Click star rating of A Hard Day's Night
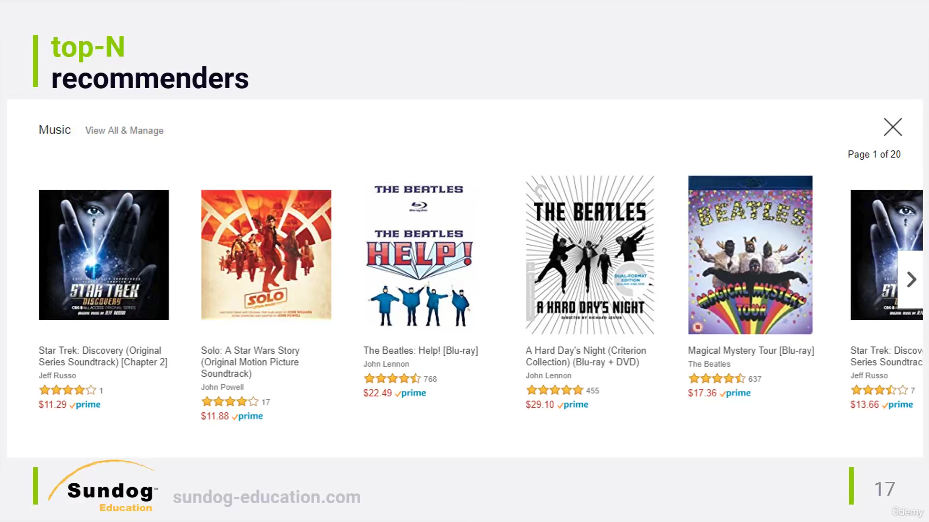This screenshot has height=522, width=929. [554, 390]
